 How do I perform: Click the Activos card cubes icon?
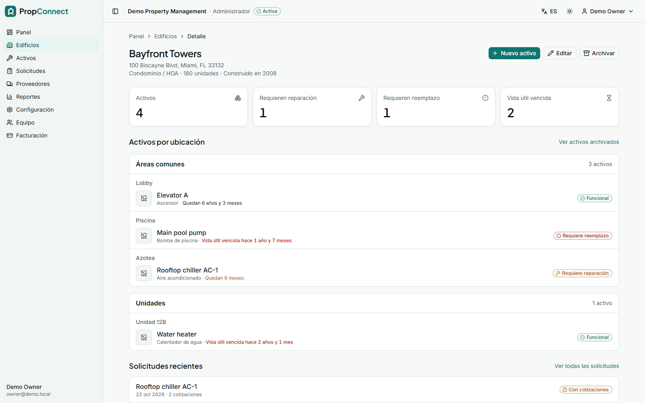(x=238, y=98)
